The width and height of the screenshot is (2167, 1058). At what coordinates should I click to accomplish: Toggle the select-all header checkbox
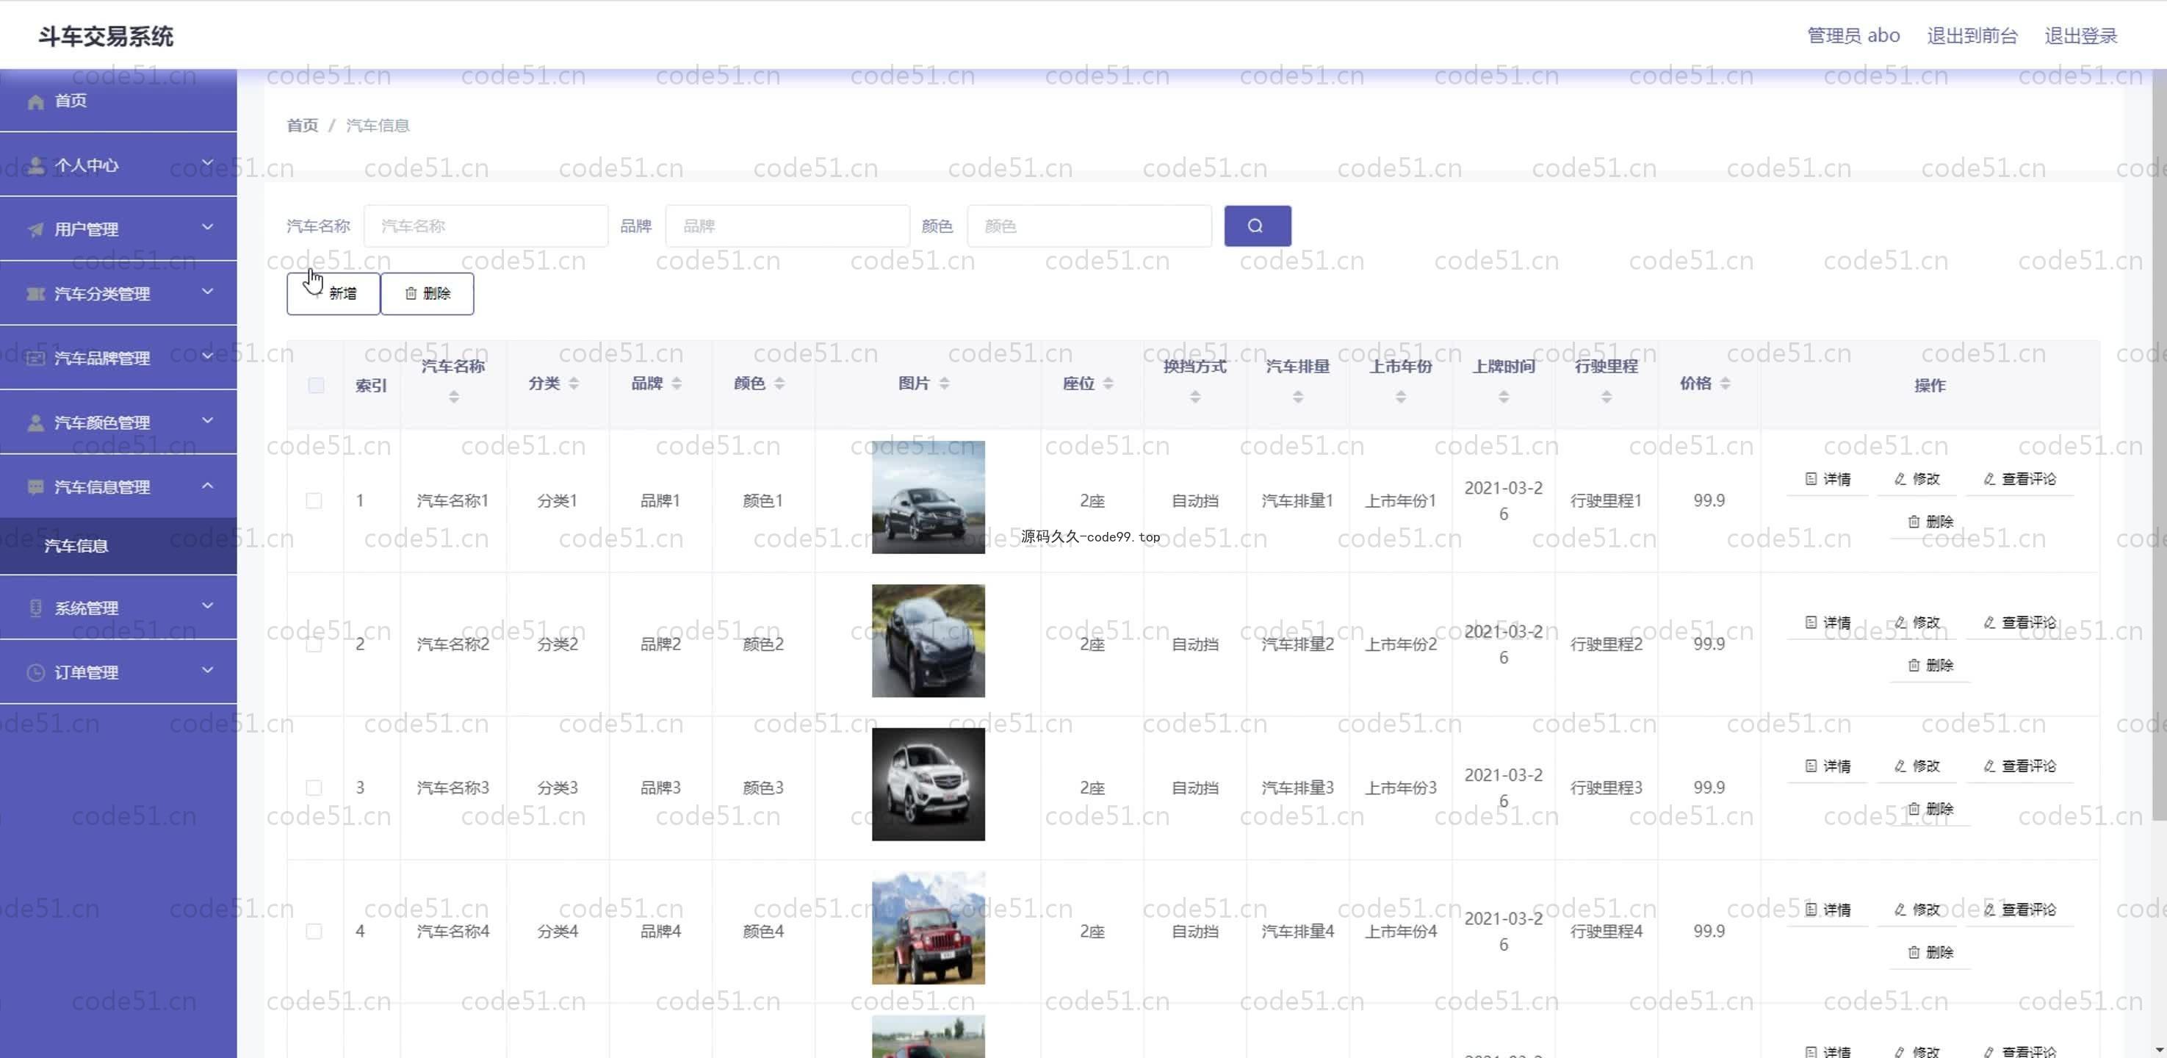tap(315, 386)
